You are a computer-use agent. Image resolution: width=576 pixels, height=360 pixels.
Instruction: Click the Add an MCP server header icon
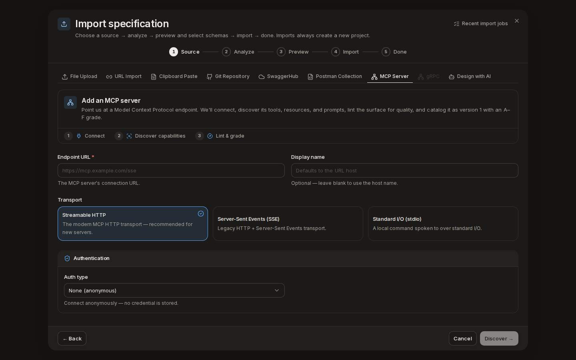pyautogui.click(x=70, y=102)
